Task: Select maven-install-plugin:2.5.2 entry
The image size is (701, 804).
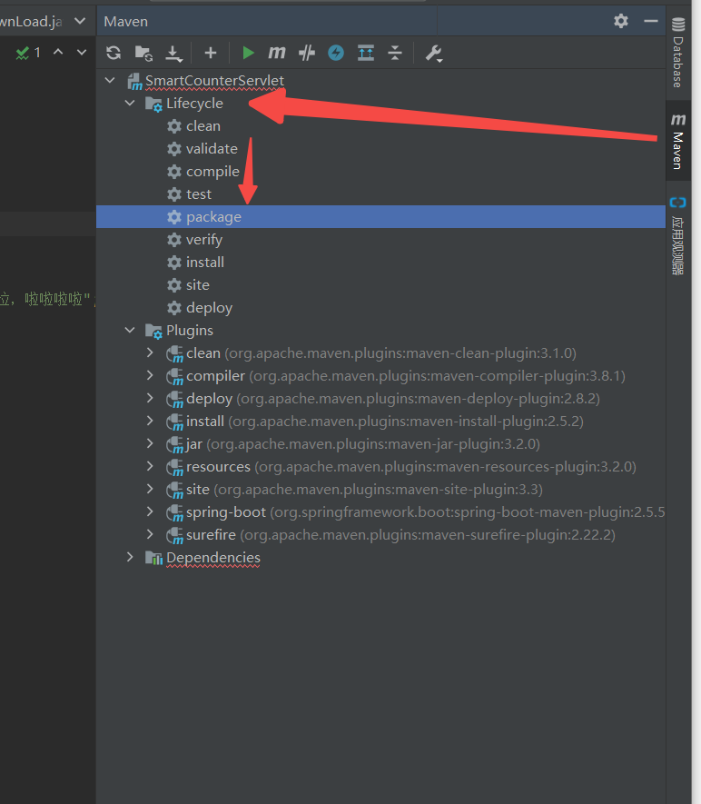Action: [x=380, y=422]
